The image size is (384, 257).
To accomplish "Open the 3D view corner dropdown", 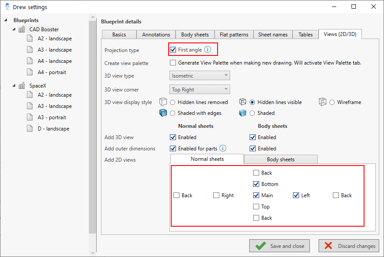I will 200,90.
